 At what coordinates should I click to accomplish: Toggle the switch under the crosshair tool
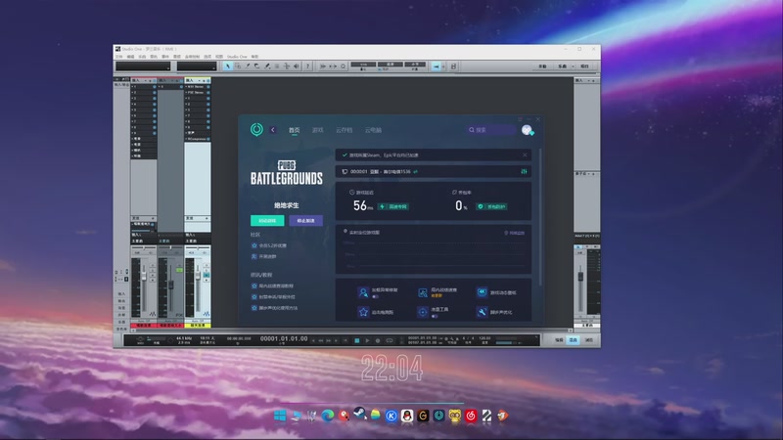[x=435, y=316]
